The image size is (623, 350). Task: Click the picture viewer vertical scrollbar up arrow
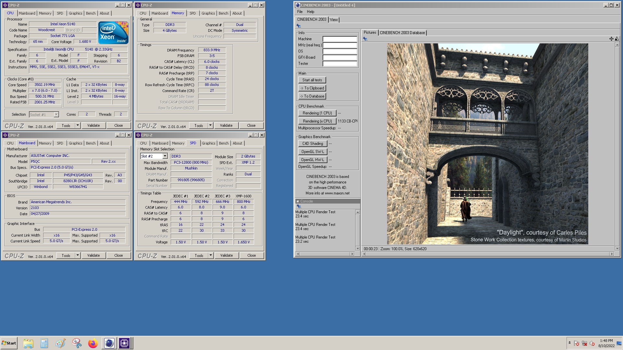[617, 45]
